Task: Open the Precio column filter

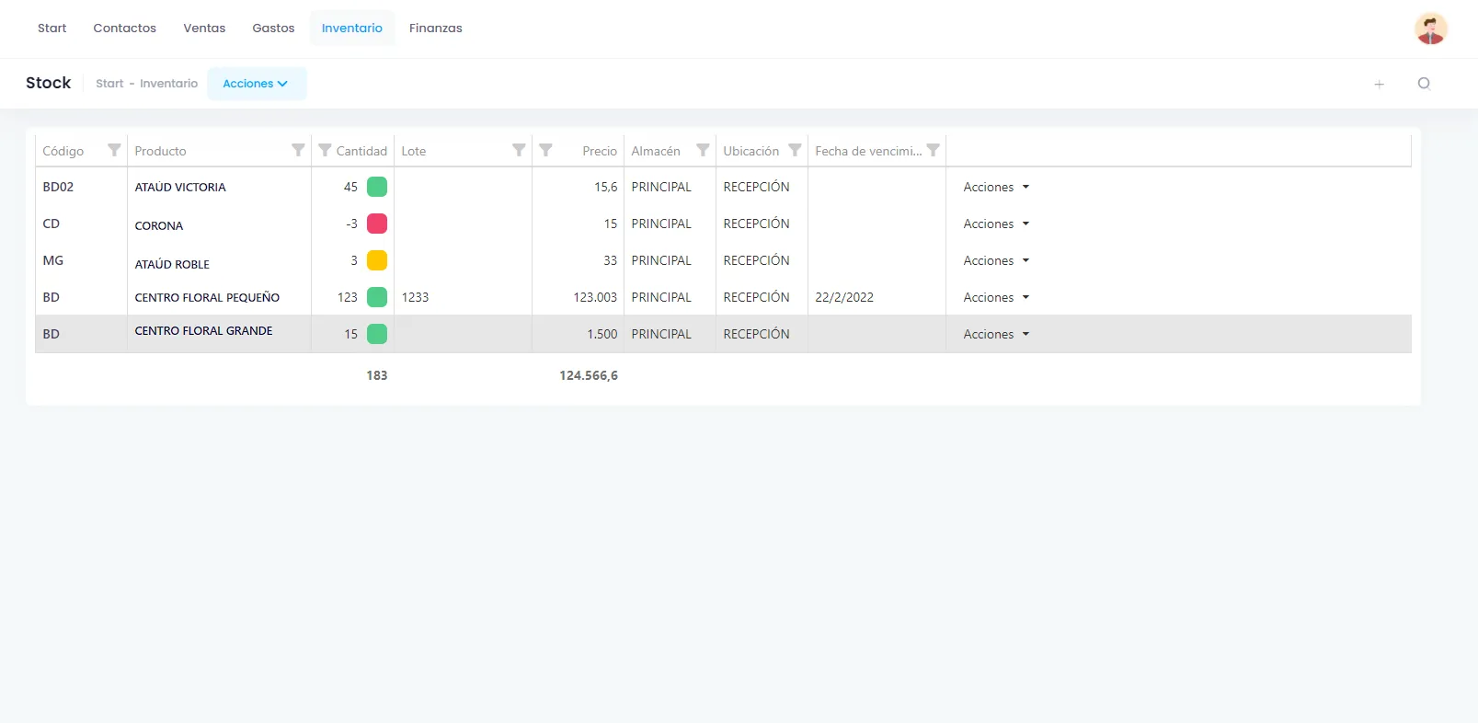Action: pyautogui.click(x=545, y=150)
